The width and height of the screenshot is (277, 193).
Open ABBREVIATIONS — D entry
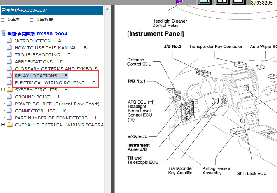tap(39, 62)
